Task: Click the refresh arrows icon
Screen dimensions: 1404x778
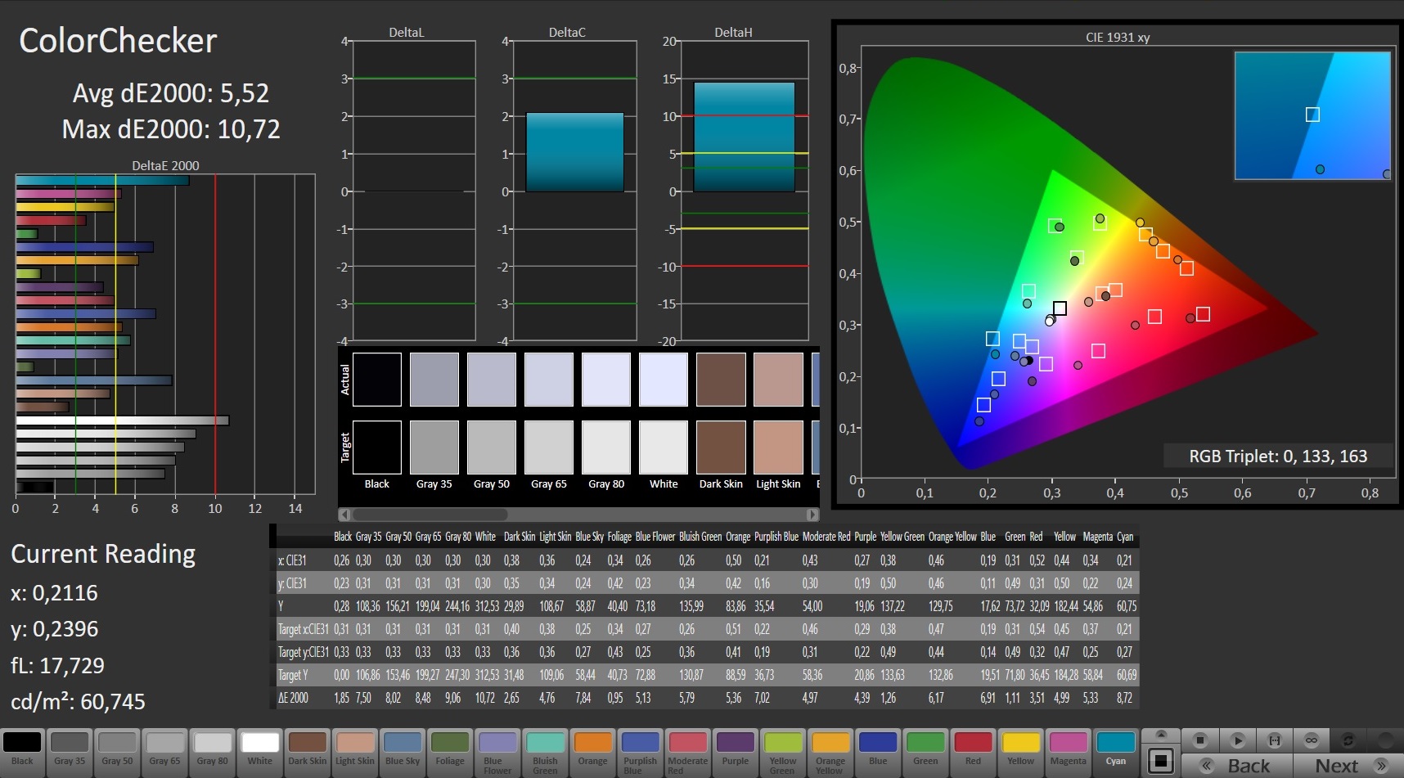Action: (1348, 740)
